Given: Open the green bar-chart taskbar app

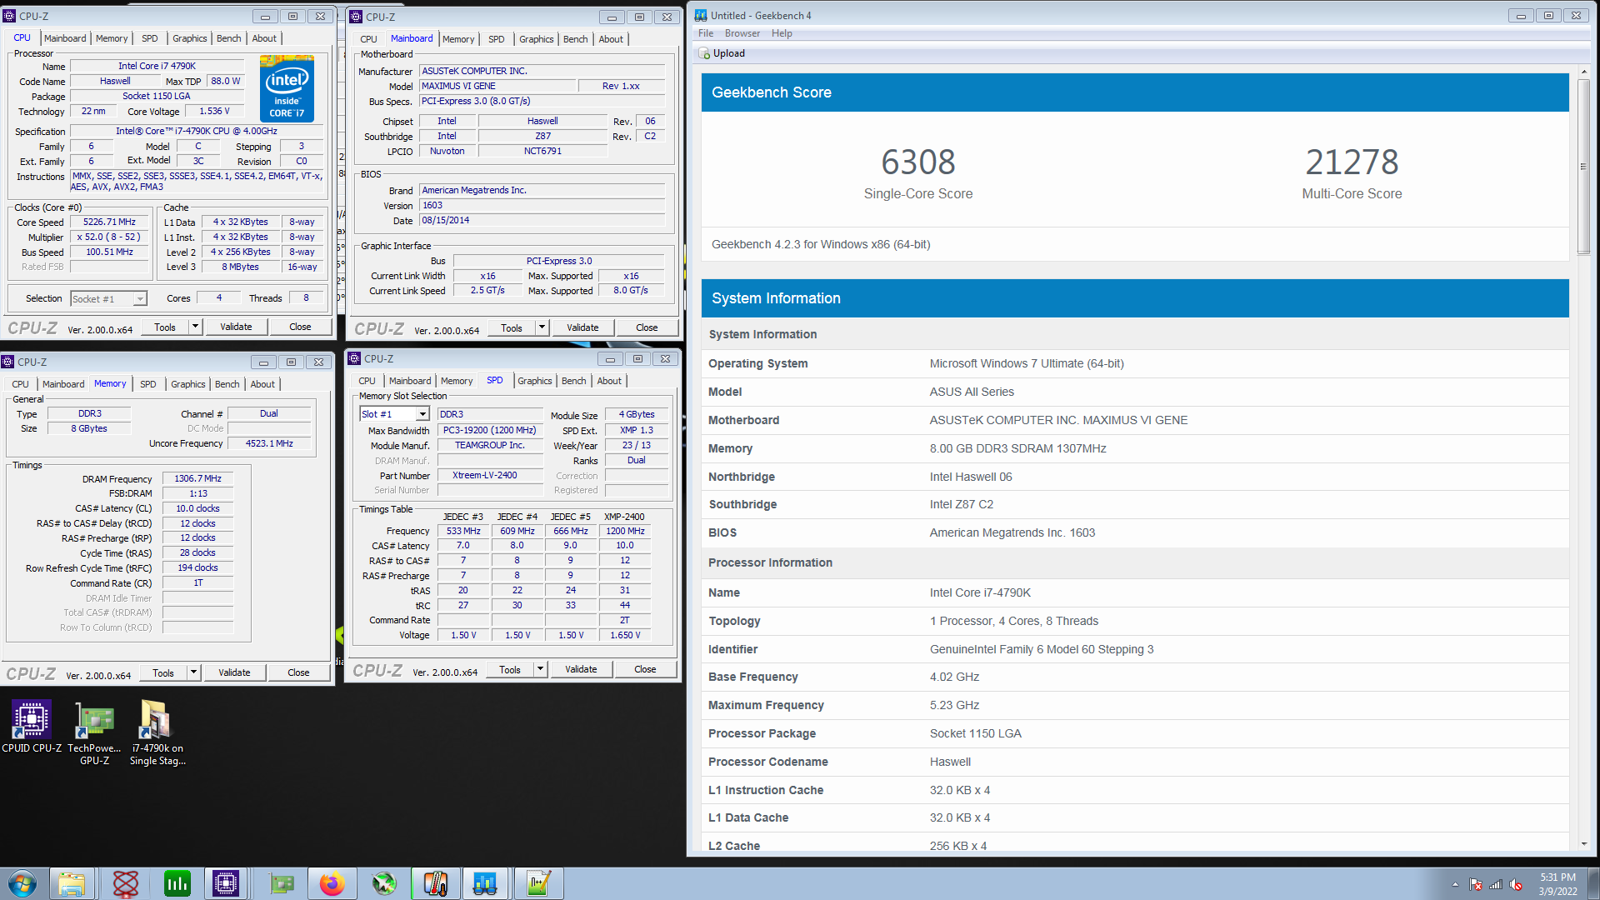Looking at the screenshot, I should click(177, 883).
